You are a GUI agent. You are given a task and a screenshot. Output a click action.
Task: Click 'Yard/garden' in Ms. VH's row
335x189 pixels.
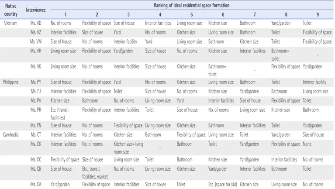[123, 51]
